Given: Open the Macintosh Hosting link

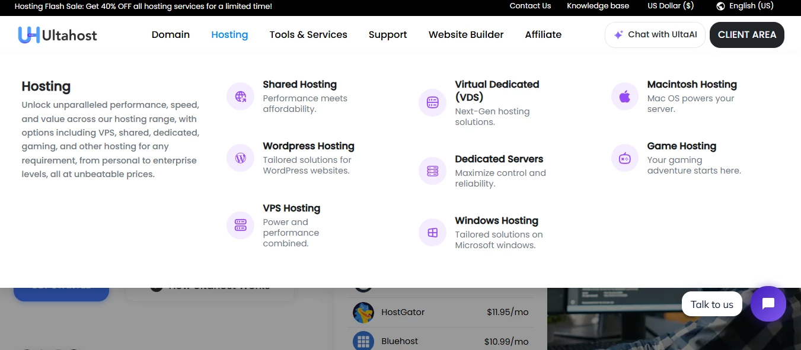Looking at the screenshot, I should [x=692, y=85].
